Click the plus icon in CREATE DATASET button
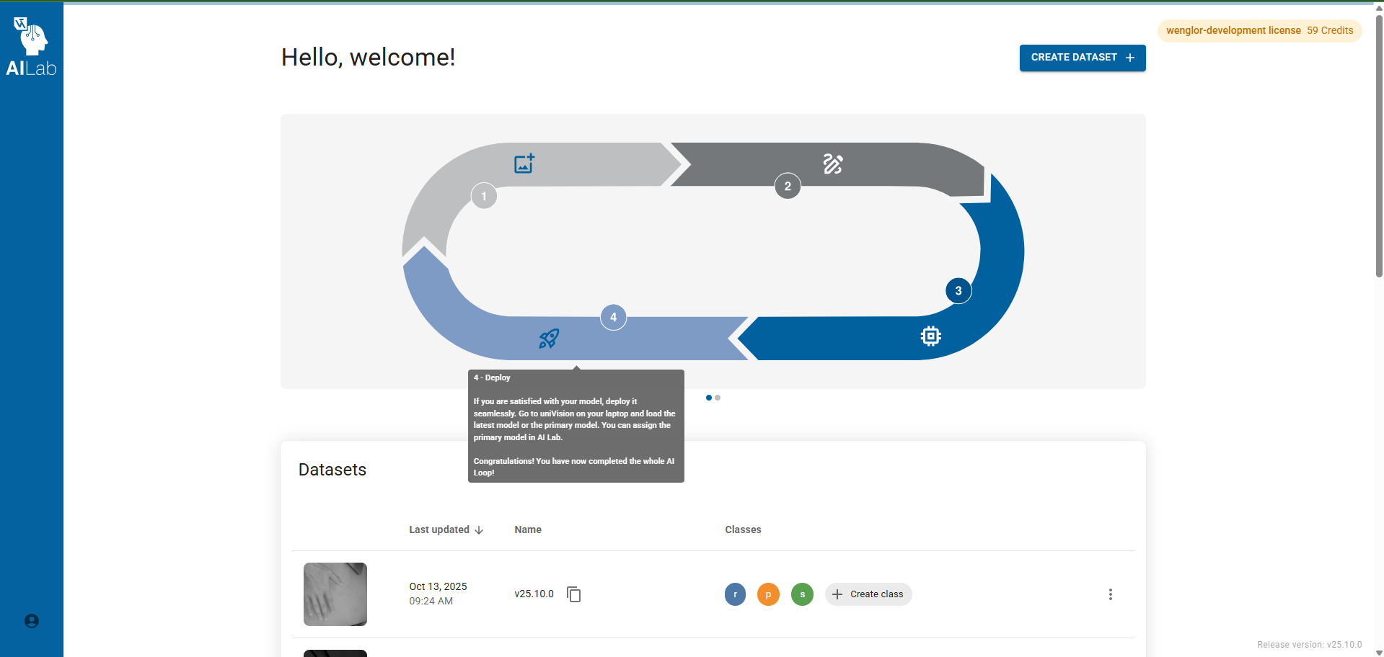Image resolution: width=1384 pixels, height=657 pixels. click(x=1130, y=58)
